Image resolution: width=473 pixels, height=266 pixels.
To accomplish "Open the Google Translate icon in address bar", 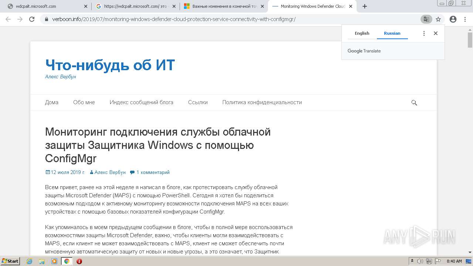I will pos(426,19).
